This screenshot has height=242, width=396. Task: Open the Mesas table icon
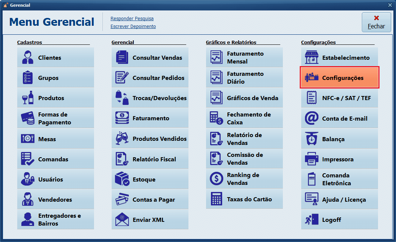[x=28, y=139]
